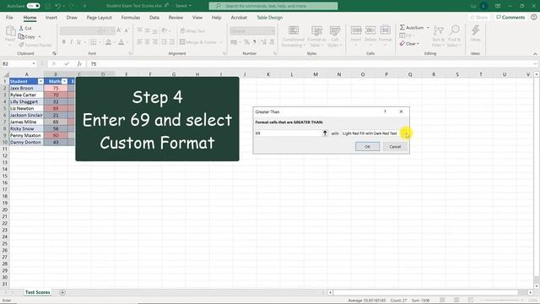Click OK in Greater Than dialog
The height and width of the screenshot is (304, 540).
point(367,146)
